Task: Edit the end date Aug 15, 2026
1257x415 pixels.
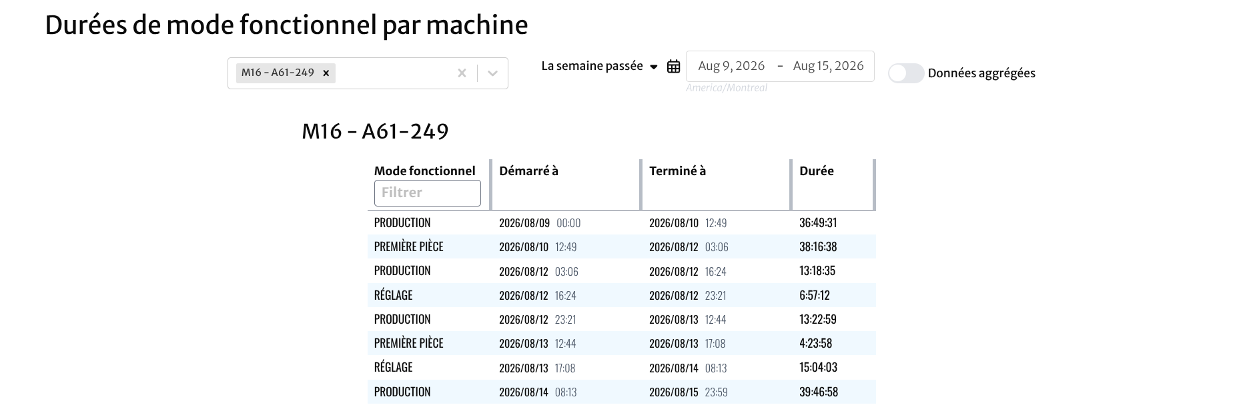Action: coord(828,66)
